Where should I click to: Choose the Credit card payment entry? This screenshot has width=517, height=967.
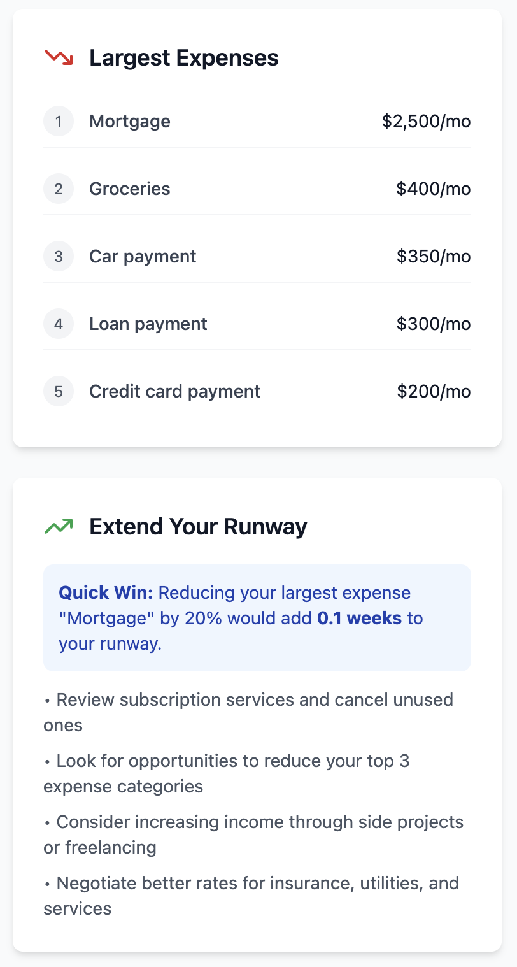tap(257, 391)
